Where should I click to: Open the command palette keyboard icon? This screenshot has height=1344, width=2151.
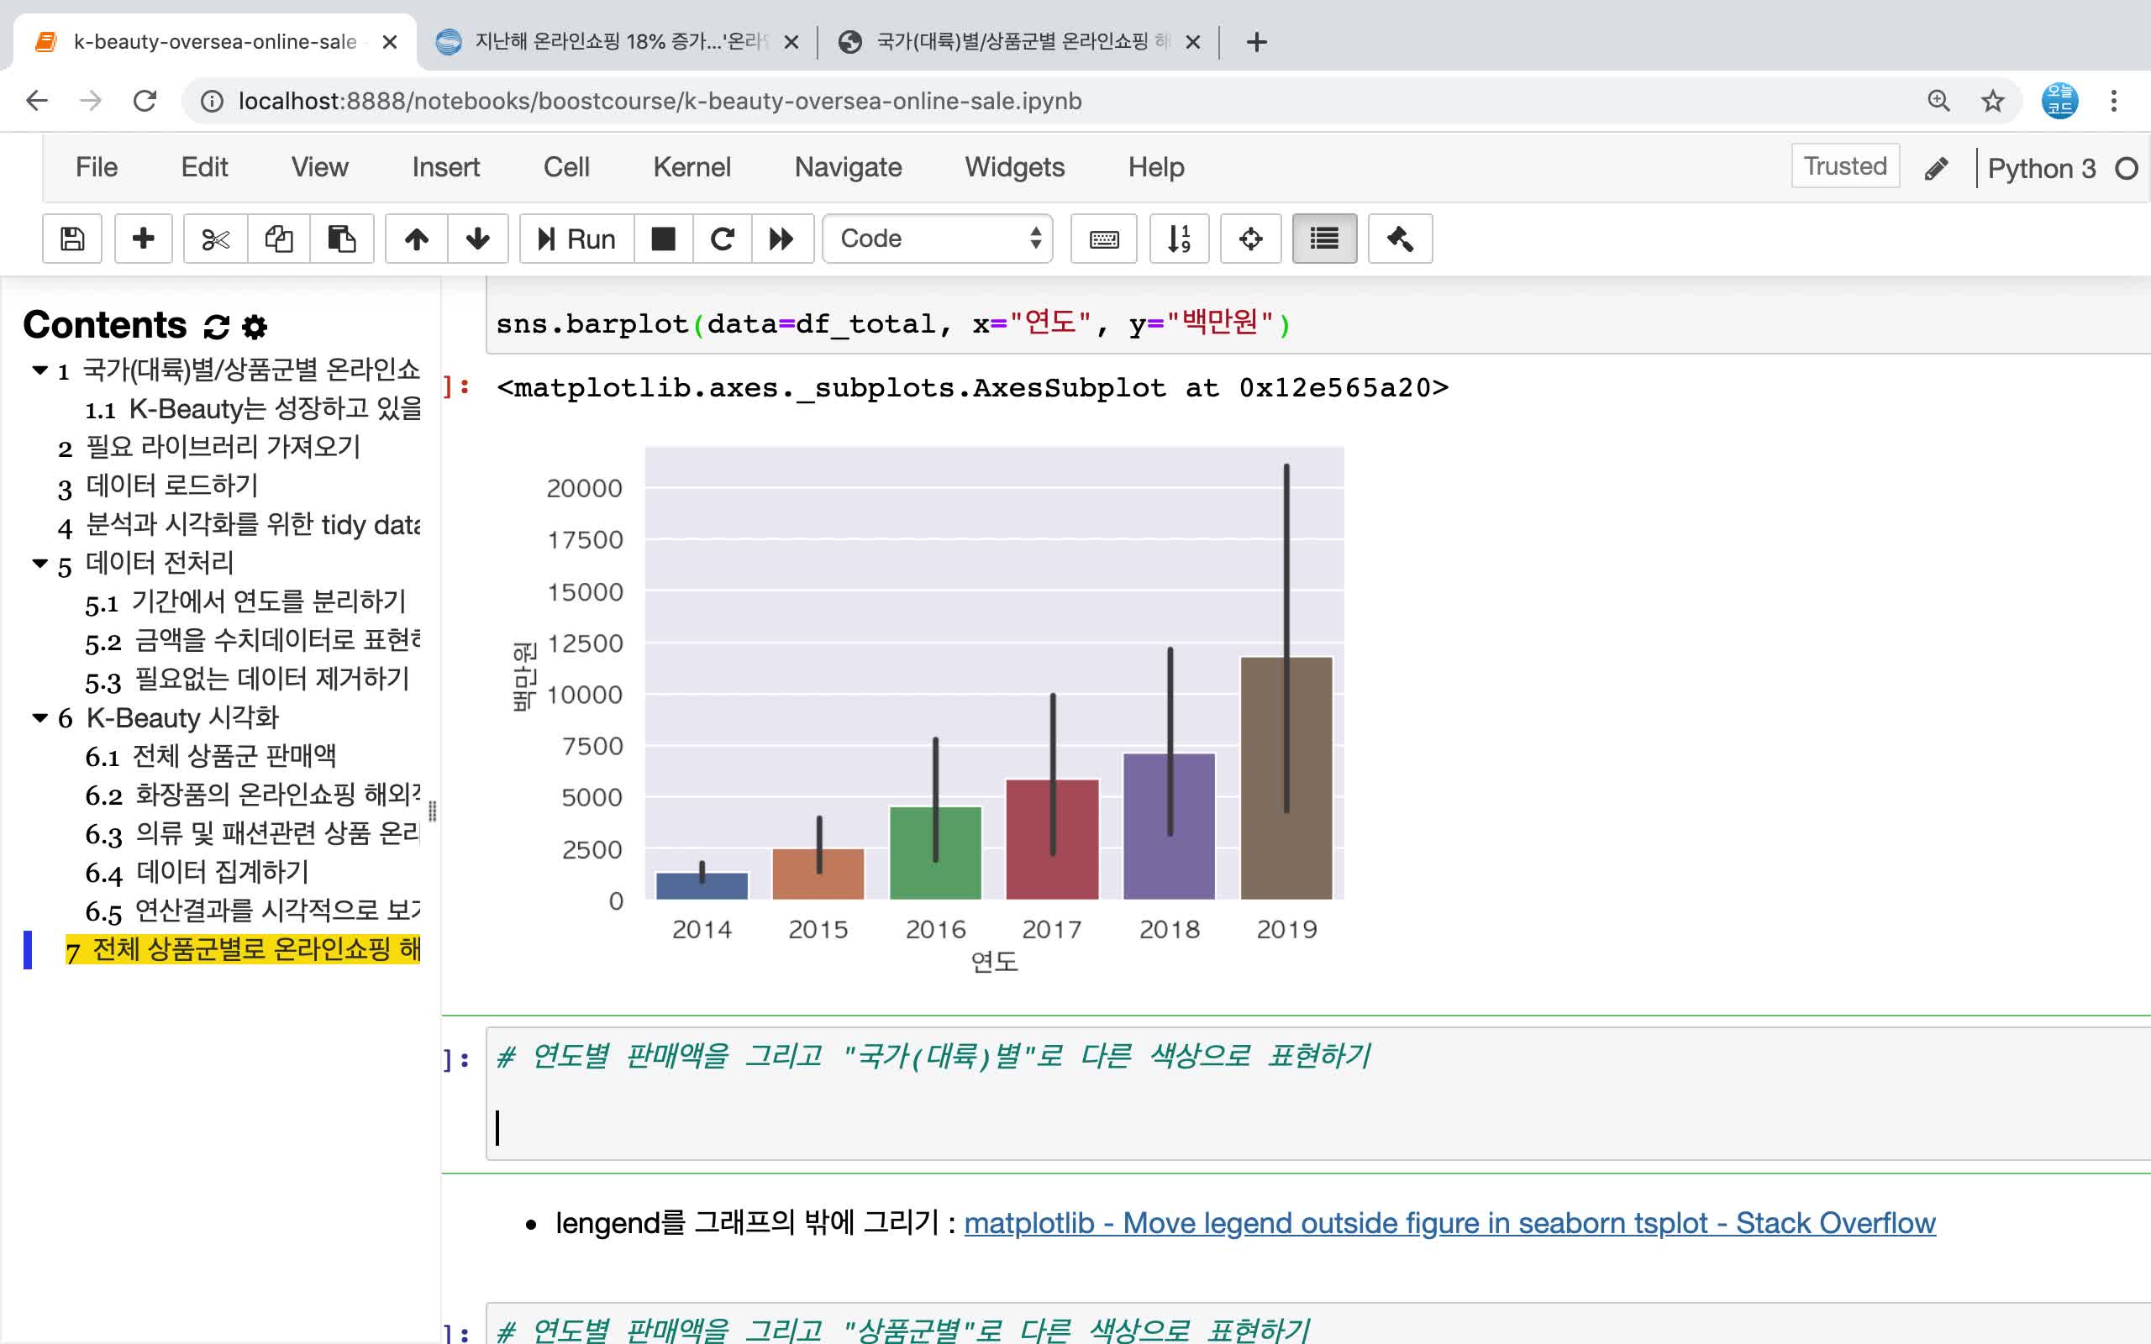pyautogui.click(x=1104, y=239)
